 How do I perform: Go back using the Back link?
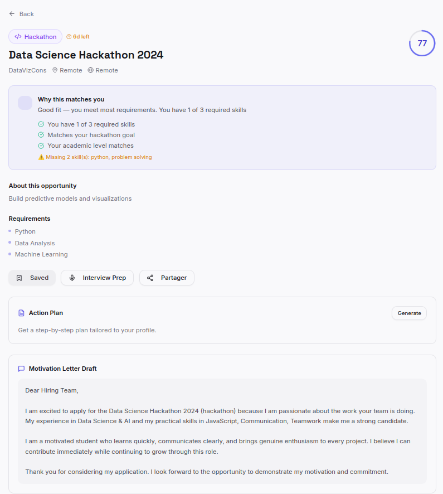point(22,14)
